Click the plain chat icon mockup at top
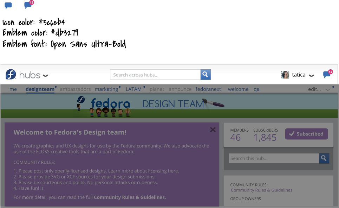This screenshot has height=208, width=339. 8,5
